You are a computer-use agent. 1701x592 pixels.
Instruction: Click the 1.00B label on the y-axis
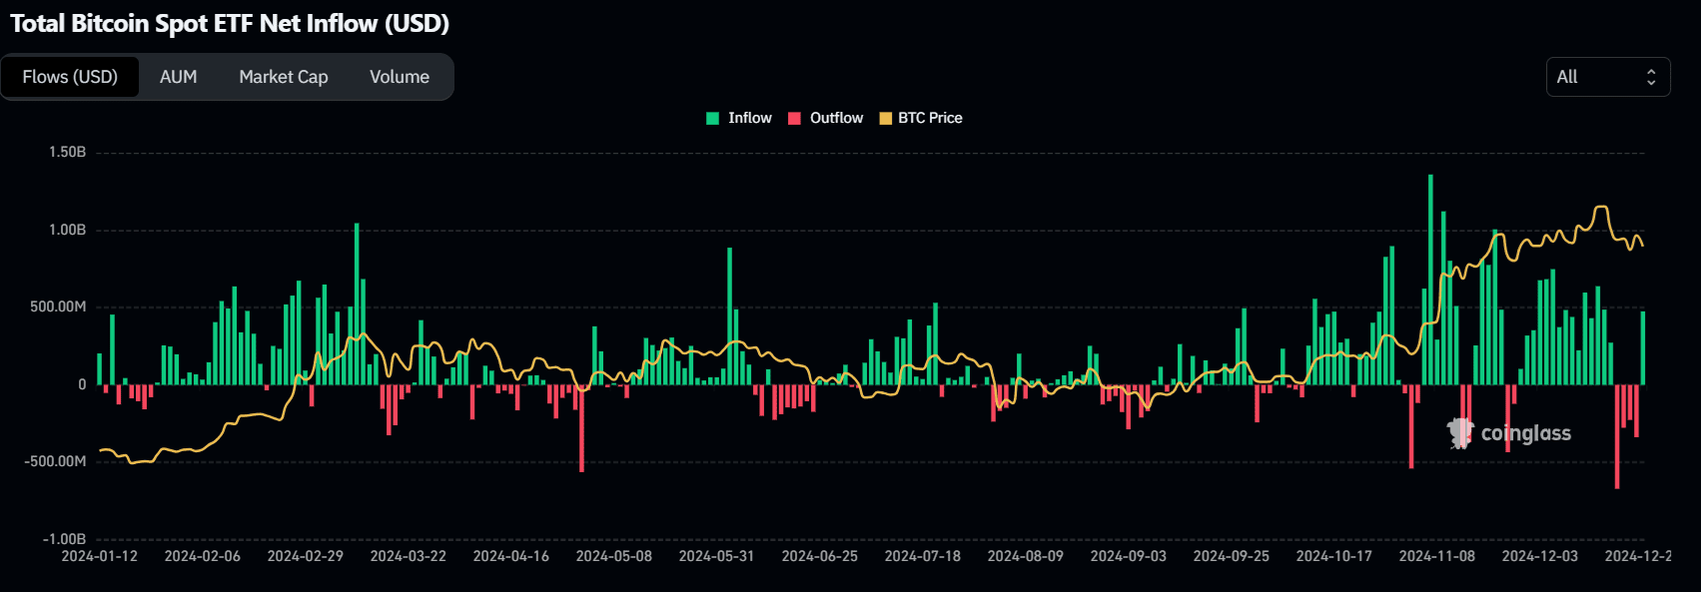tap(67, 230)
